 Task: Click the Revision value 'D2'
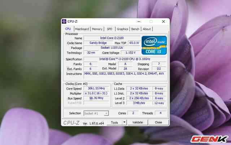click(x=159, y=69)
